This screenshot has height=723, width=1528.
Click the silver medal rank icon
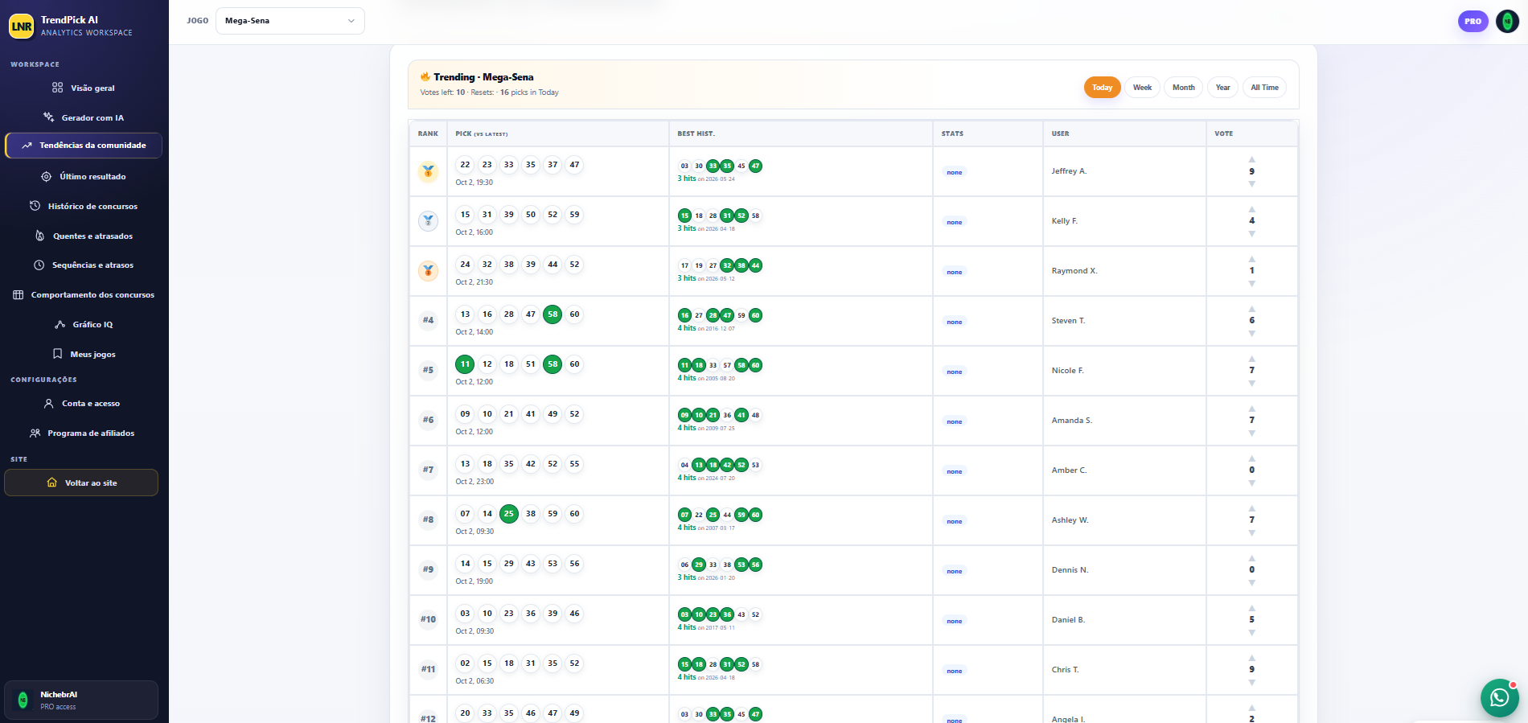(x=429, y=221)
